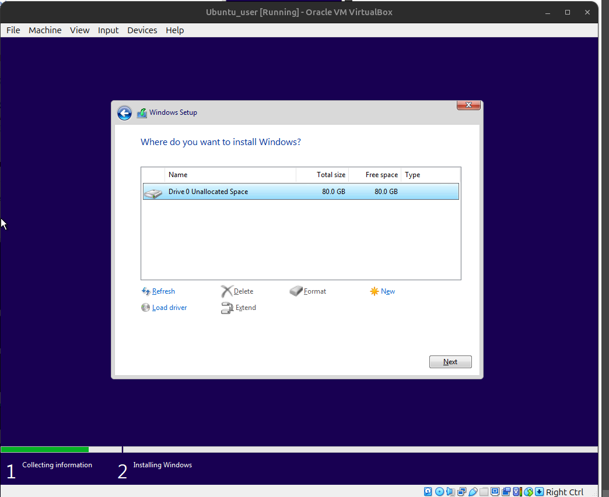Click the mouse integration globe icon in status bar

[528, 492]
